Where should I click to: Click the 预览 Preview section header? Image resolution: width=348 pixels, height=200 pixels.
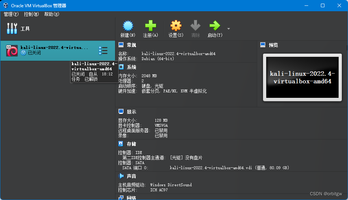coord(273,45)
